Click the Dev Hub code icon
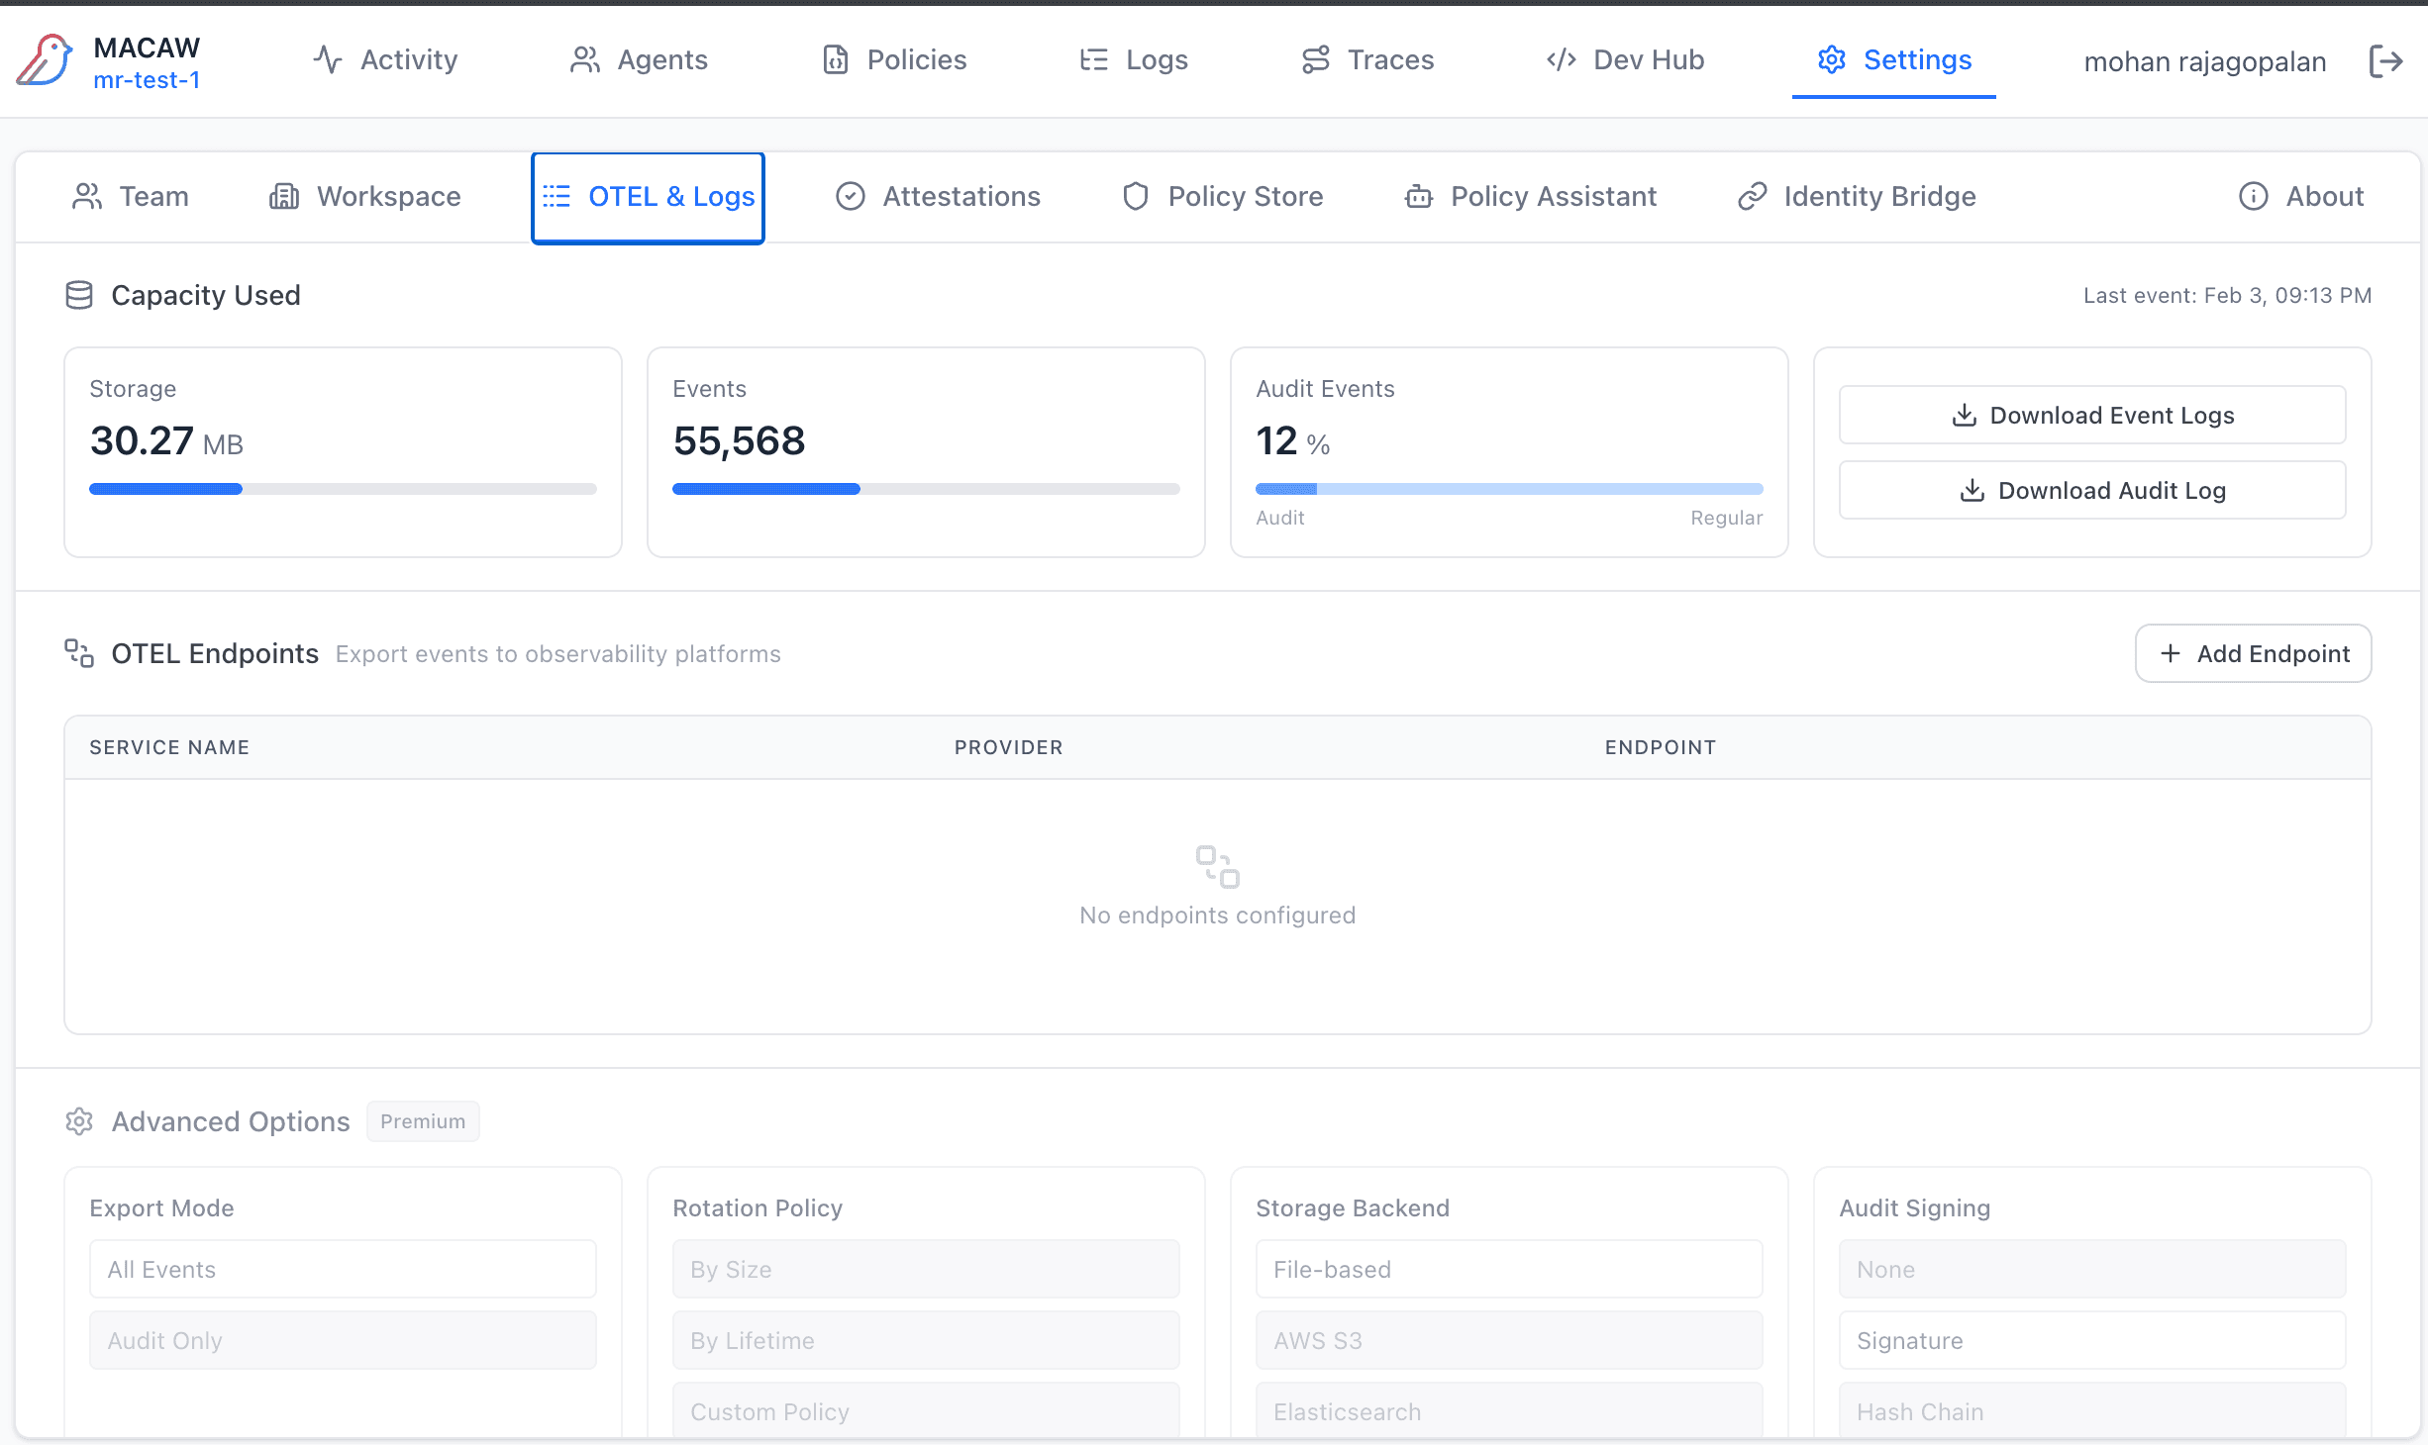The width and height of the screenshot is (2428, 1445). click(1561, 60)
